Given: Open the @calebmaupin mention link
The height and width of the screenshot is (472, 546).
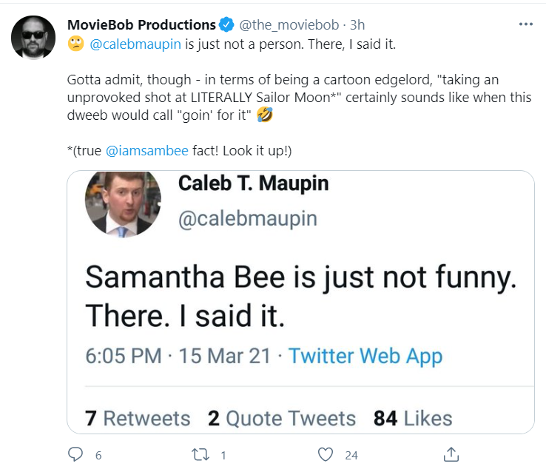Looking at the screenshot, I should (135, 44).
